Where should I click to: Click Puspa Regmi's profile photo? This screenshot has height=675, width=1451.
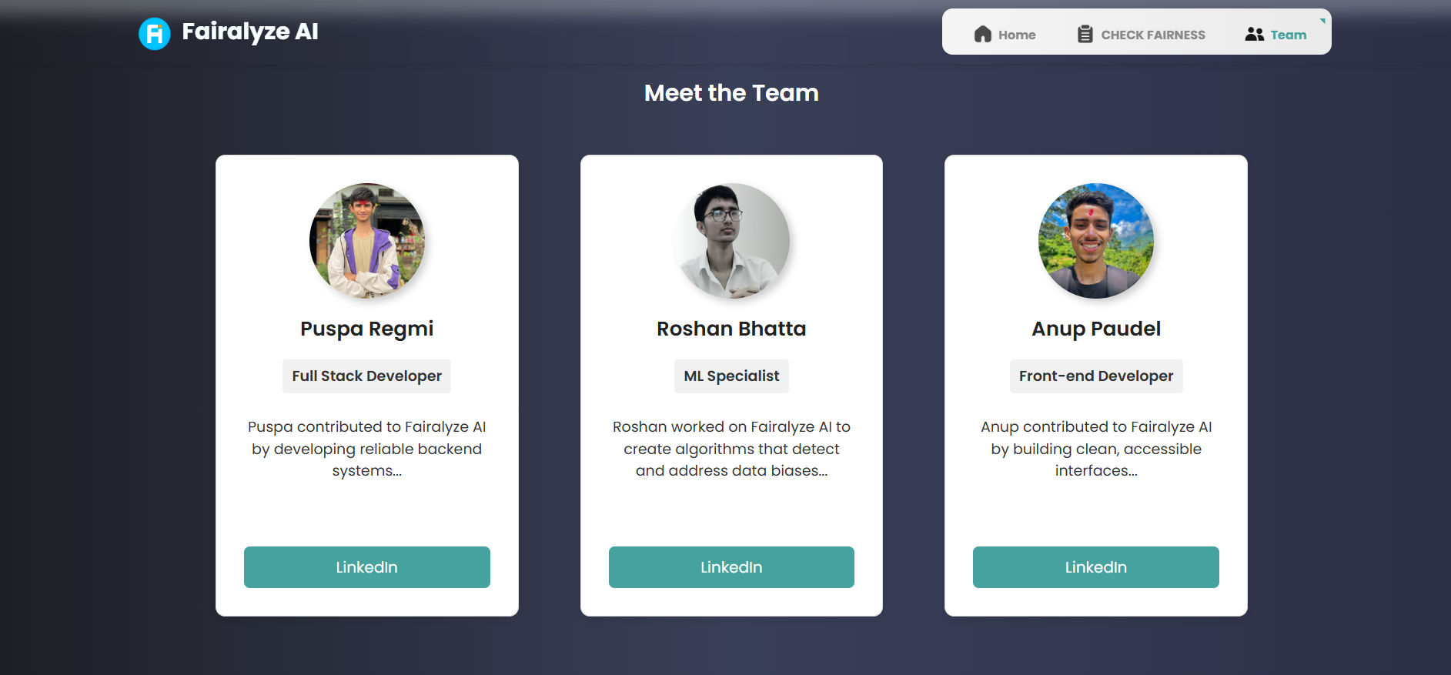coord(367,241)
